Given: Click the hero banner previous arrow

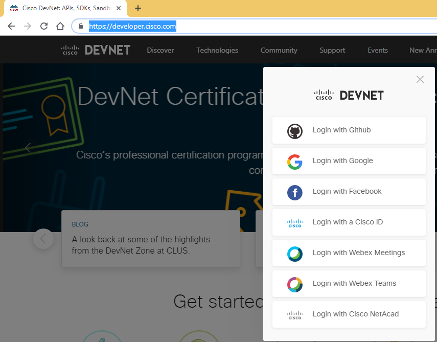Looking at the screenshot, I should 28,148.
